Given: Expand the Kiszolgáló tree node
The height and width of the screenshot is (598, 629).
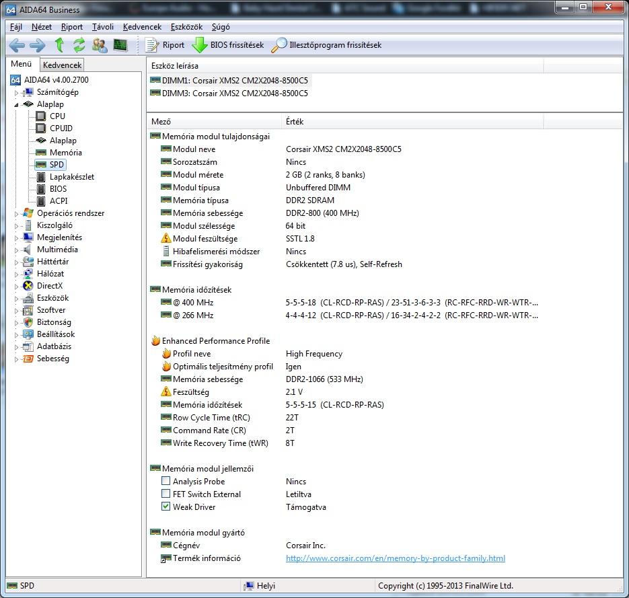Looking at the screenshot, I should click(x=16, y=226).
